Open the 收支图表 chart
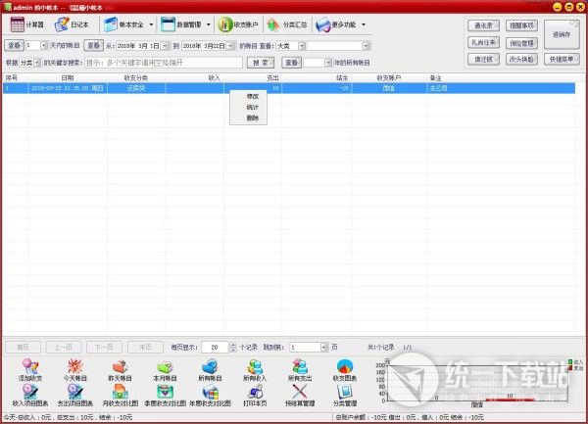Screen dimensions: 588x424 pyautogui.click(x=345, y=370)
